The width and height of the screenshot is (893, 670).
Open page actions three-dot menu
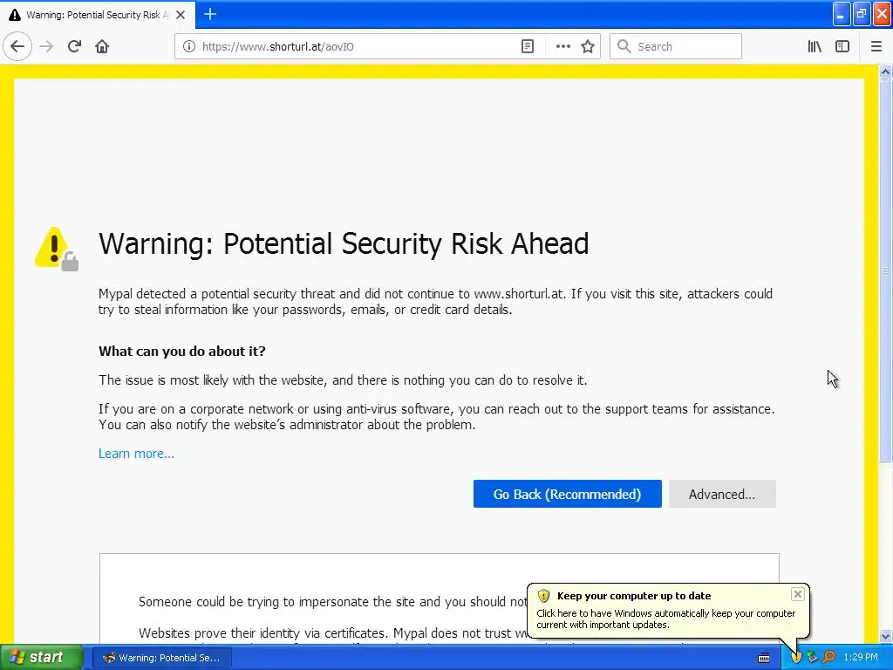pyautogui.click(x=562, y=46)
